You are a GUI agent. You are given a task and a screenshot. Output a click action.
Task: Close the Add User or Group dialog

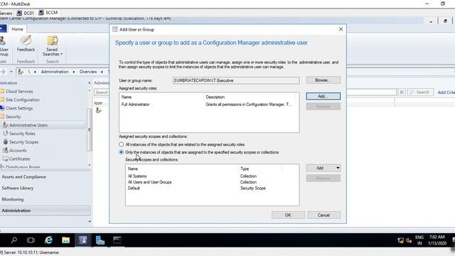click(x=341, y=29)
